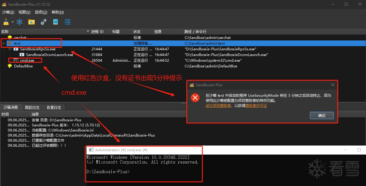Select the DefaultBox sandbox row
The width and height of the screenshot is (366, 186).
pos(183,66)
